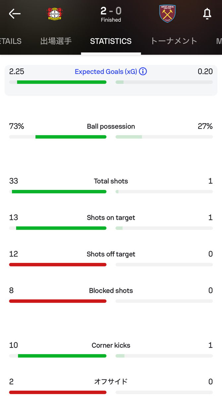Select the STATISTICS tab
The height and width of the screenshot is (399, 222).
coord(111,41)
